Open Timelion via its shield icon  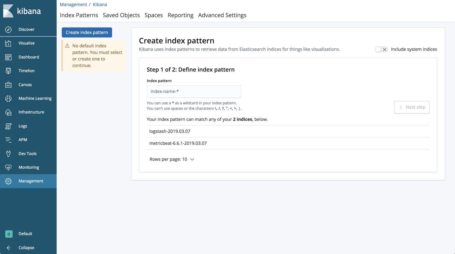point(8,71)
